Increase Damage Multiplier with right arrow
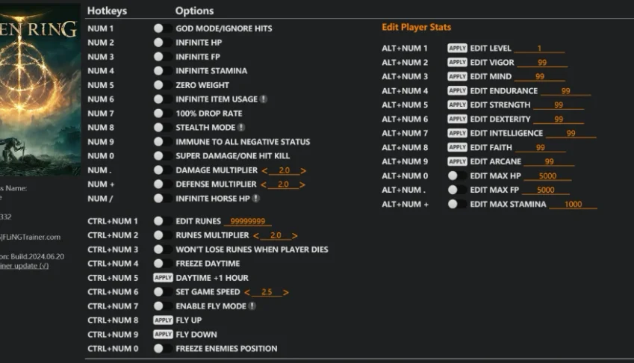Screen dimensions: 634x363 pyautogui.click(x=303, y=171)
